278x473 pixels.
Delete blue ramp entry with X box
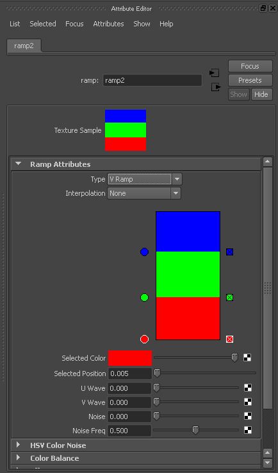tap(229, 252)
